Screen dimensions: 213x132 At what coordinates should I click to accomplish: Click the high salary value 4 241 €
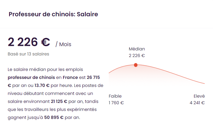point(197,103)
